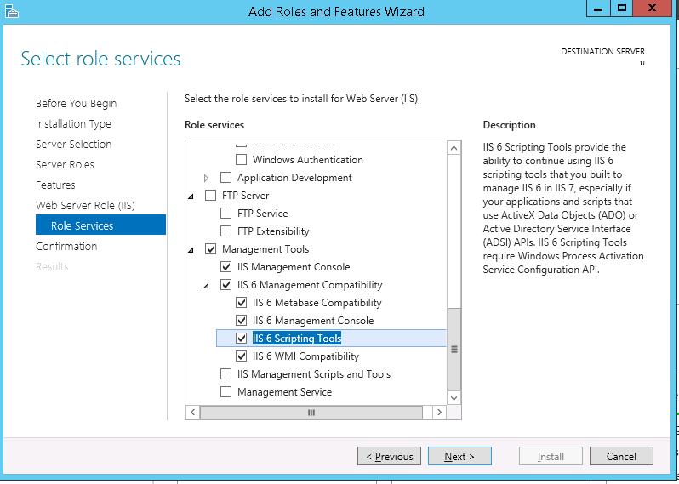Image resolution: width=679 pixels, height=484 pixels.
Task: Go to Server Roles step
Action: point(65,164)
